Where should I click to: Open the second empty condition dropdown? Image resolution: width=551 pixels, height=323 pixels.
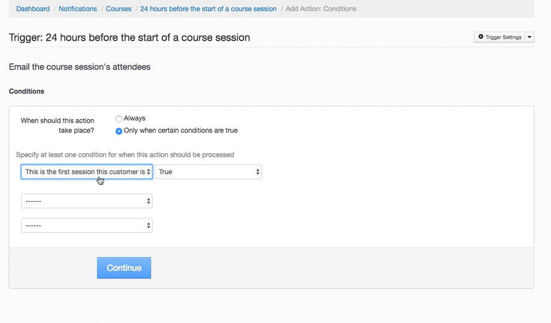tap(84, 202)
